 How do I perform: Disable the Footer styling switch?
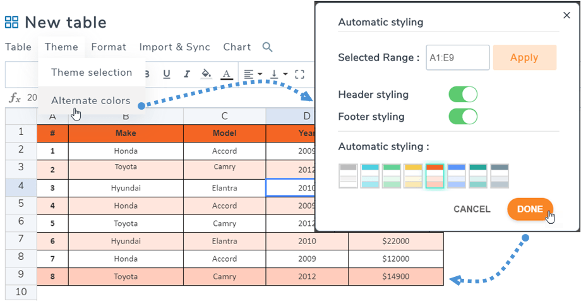(462, 117)
